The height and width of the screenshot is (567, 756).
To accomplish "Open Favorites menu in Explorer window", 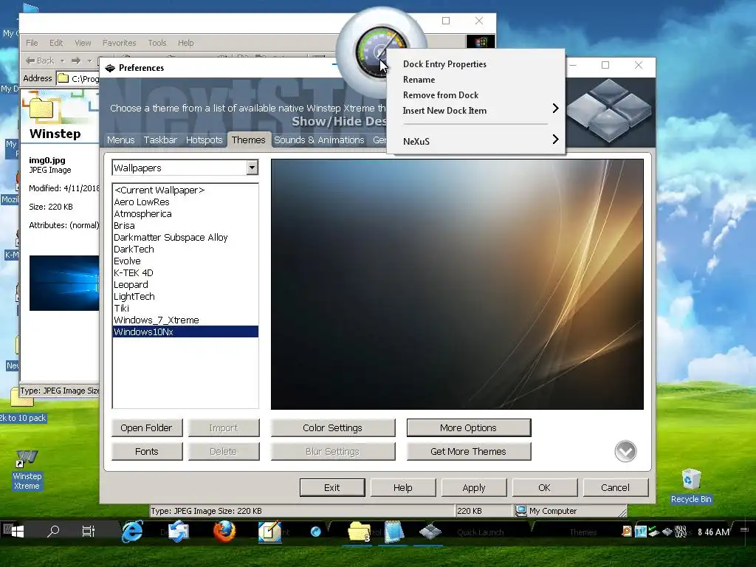I will click(x=119, y=43).
